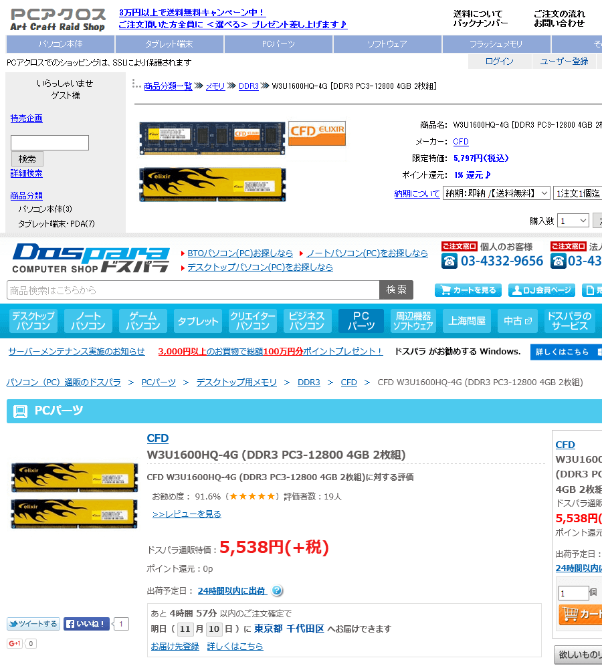Click the PCアクロス Art Craft Raid Shop logo
Screen dimensions: 602x668
pos(58,19)
